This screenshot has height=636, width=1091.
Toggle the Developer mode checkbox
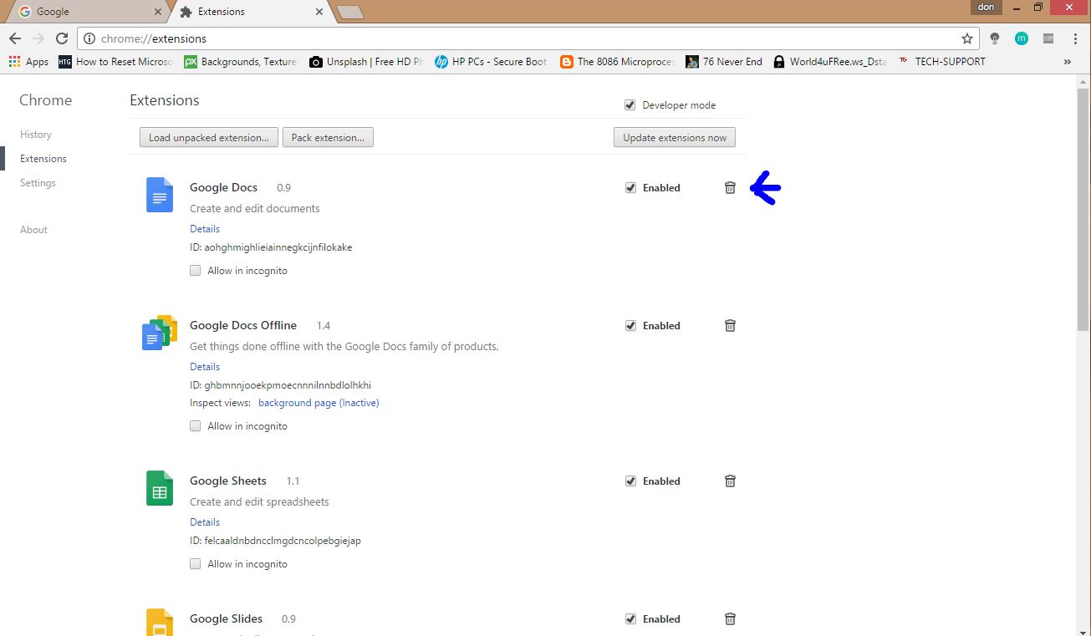point(630,105)
